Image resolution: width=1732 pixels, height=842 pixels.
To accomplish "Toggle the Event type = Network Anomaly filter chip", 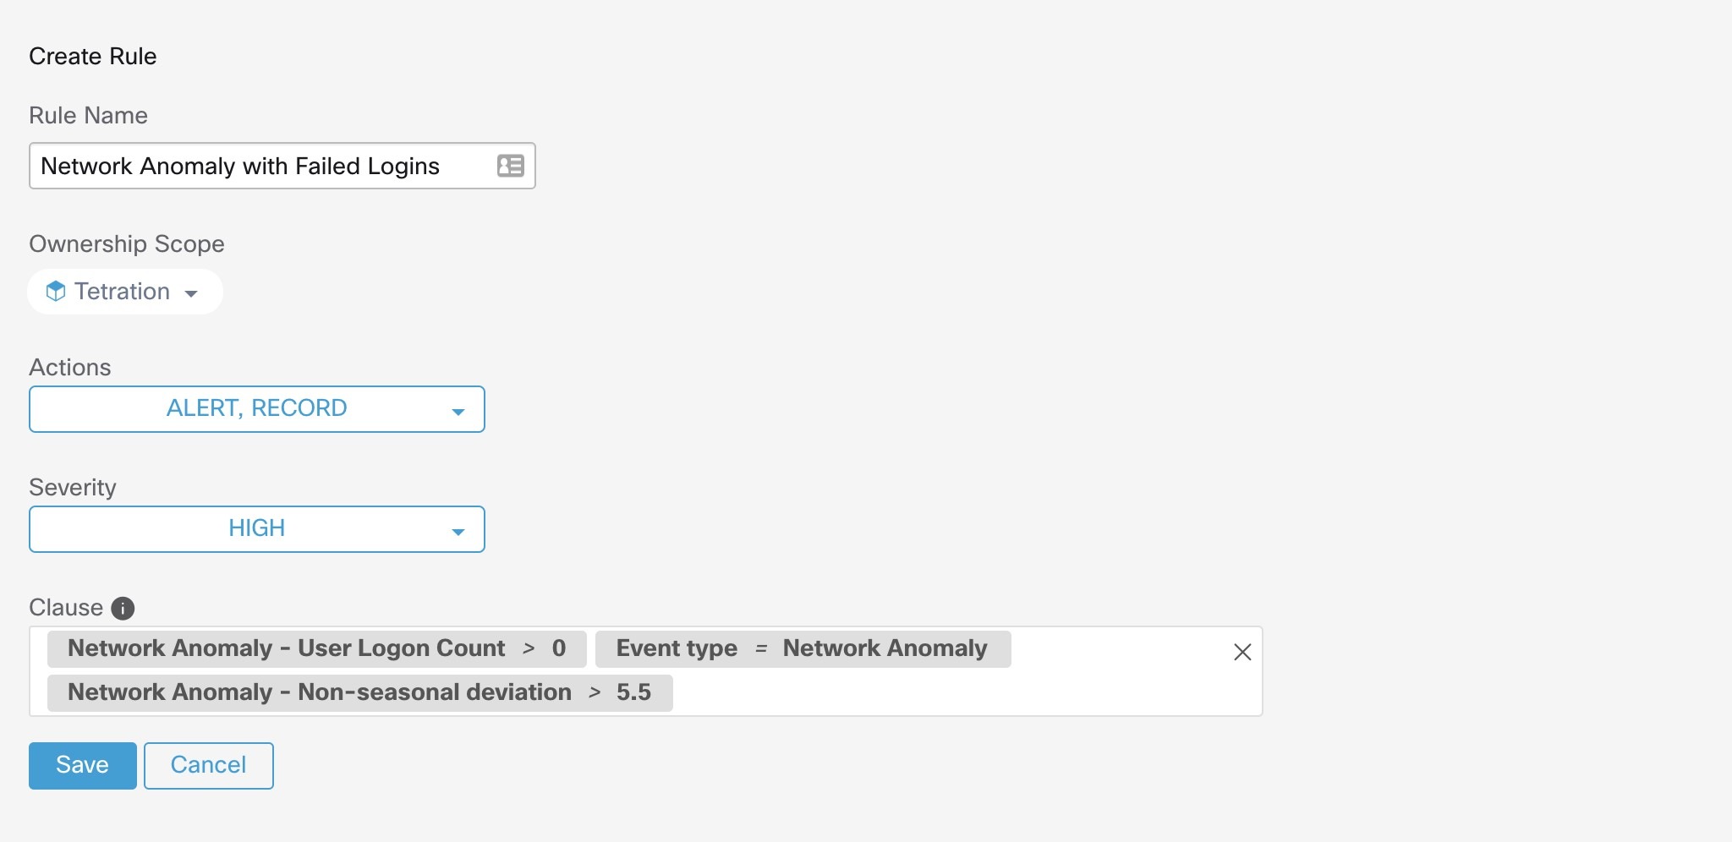I will pos(801,648).
